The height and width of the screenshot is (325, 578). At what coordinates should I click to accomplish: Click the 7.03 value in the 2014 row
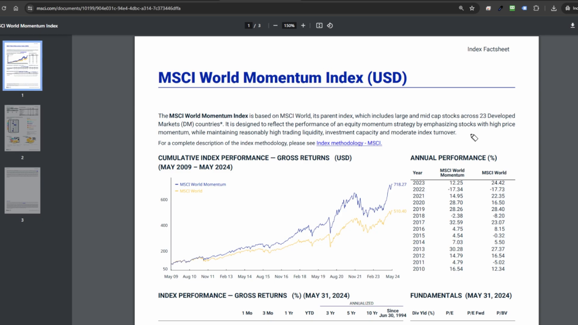coord(457,243)
